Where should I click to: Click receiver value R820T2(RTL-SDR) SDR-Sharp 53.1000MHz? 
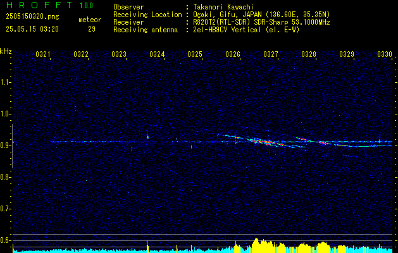(261, 22)
